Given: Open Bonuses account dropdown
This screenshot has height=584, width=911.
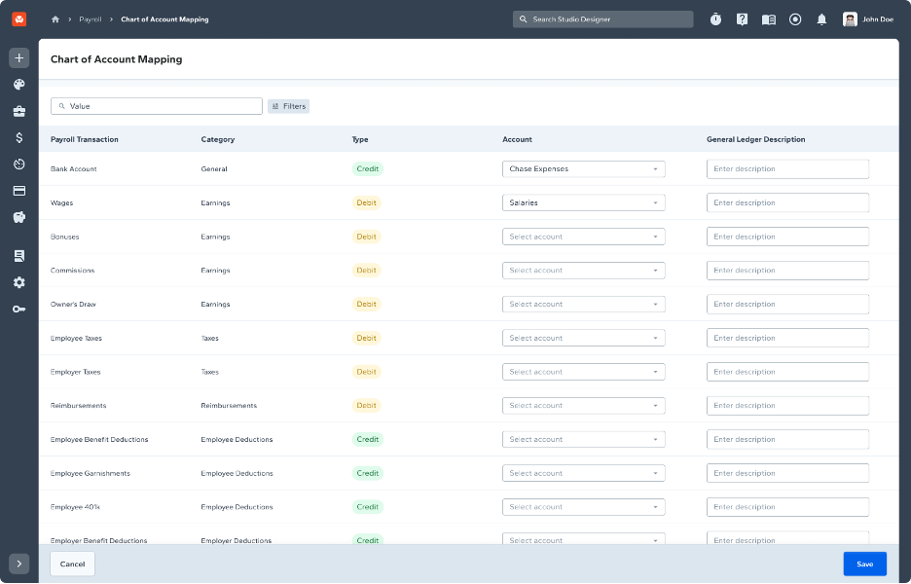Looking at the screenshot, I should [583, 237].
